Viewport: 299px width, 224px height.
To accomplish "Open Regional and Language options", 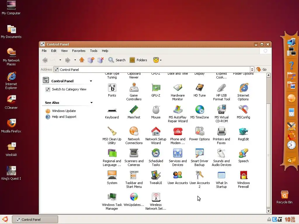I will point(112,157).
